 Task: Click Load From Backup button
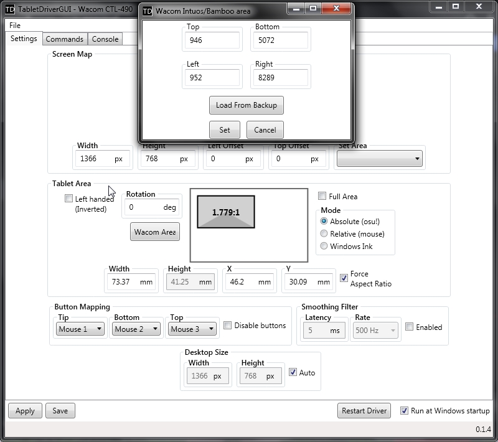coord(247,105)
